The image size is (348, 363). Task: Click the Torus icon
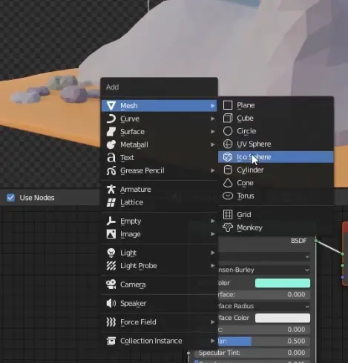228,196
